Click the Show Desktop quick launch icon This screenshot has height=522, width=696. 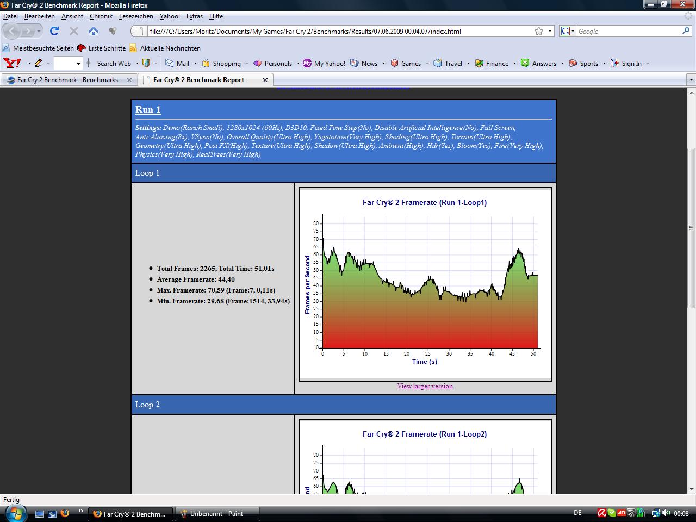pos(40,513)
